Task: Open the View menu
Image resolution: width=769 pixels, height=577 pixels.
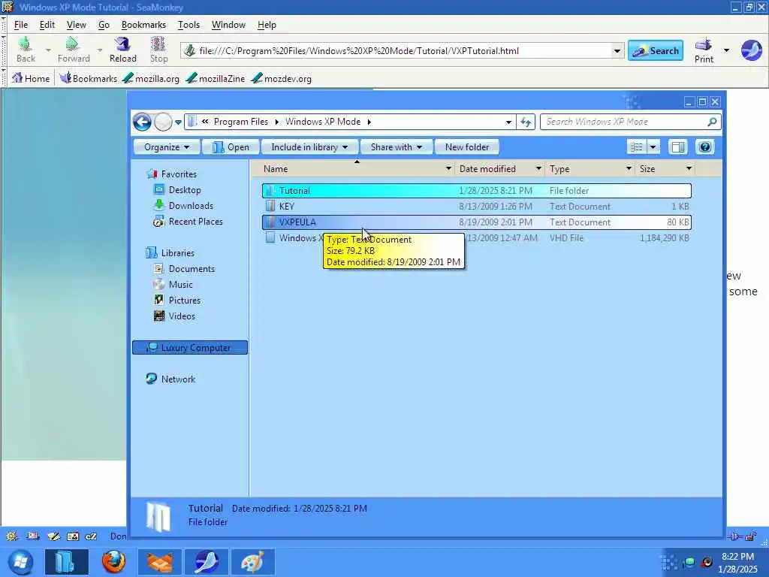Action: click(76, 25)
